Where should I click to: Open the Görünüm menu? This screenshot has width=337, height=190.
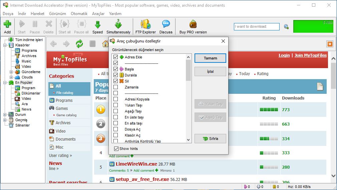(57, 14)
